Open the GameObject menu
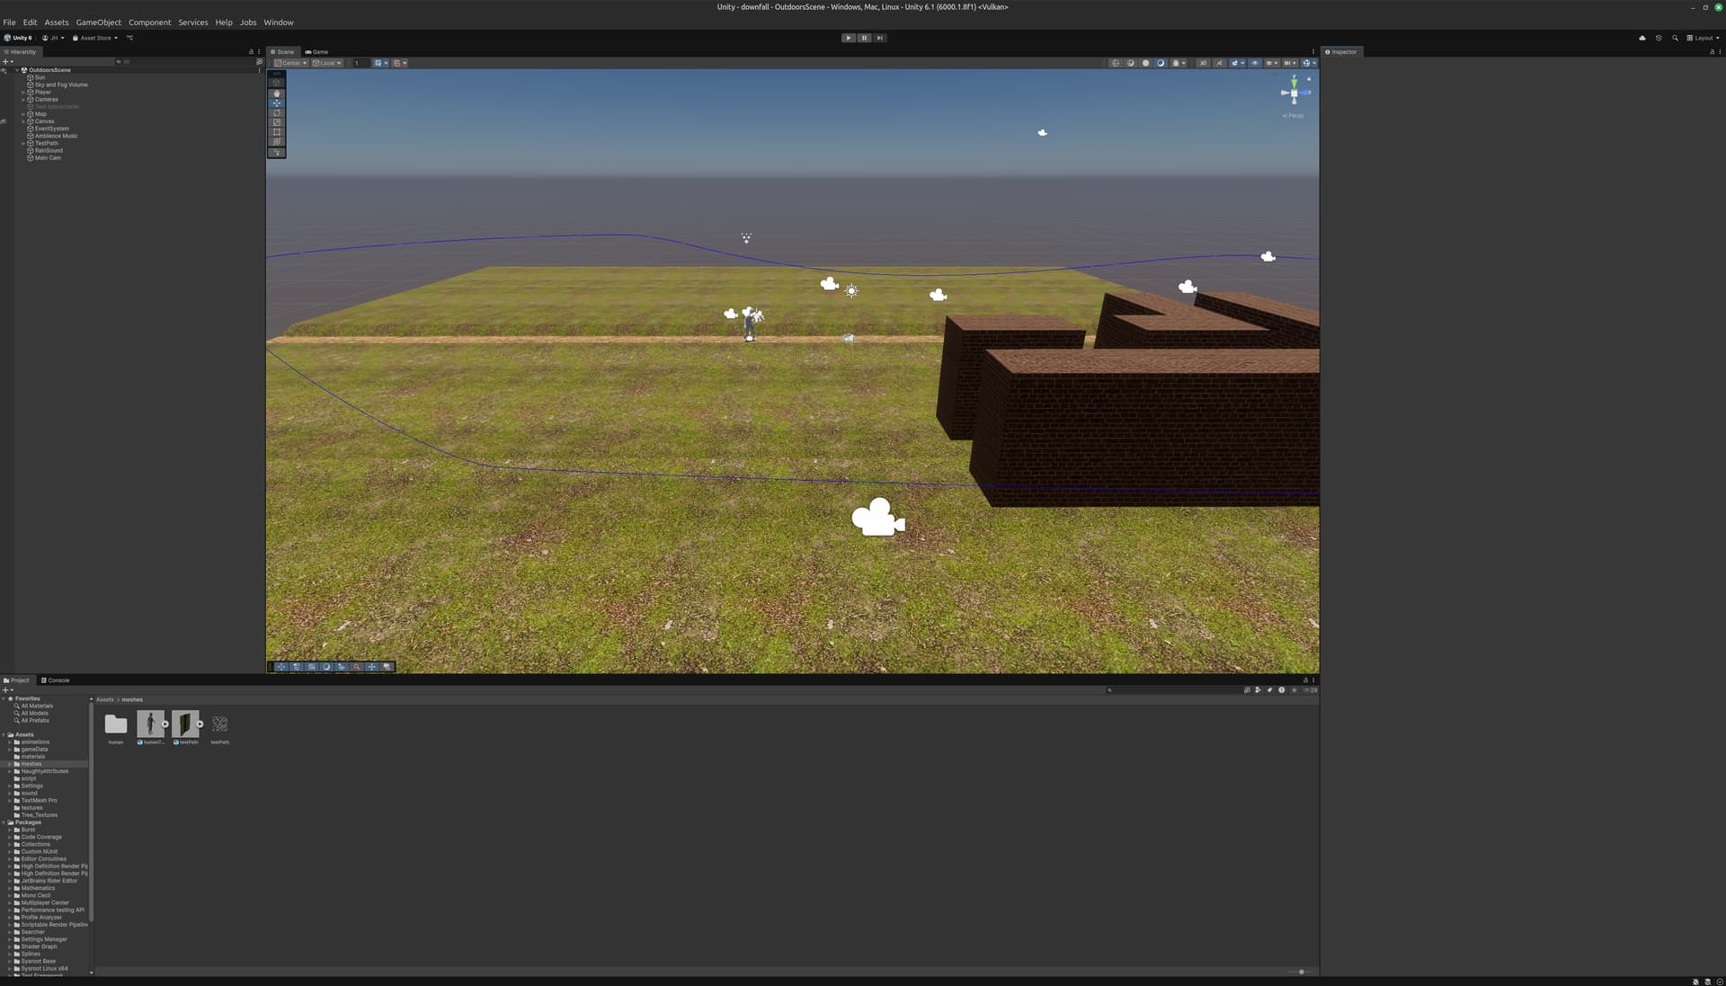 coord(97,22)
